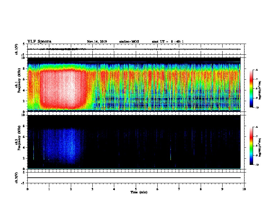The width and height of the screenshot is (275, 212).
Task: Click the "-6" label on ch.1 color scale
Action: tap(256, 70)
